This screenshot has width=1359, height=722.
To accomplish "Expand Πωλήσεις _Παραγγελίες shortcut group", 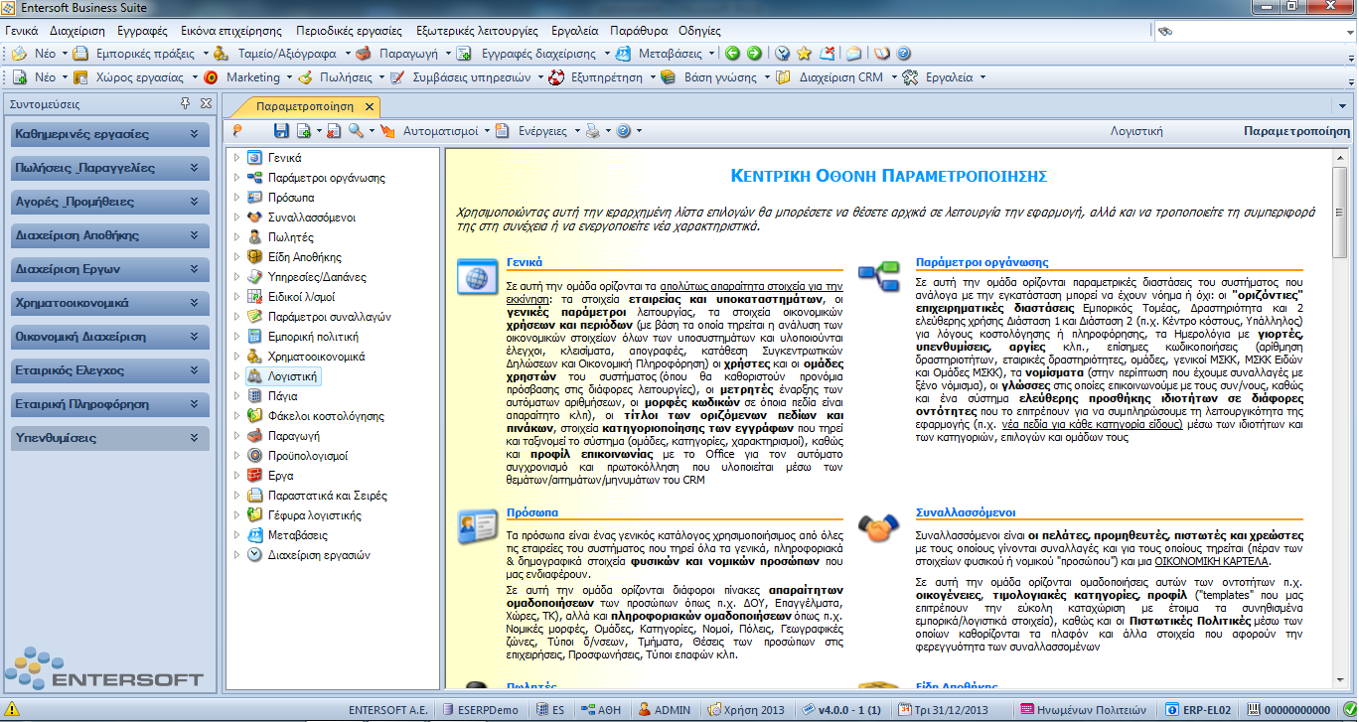I will (195, 168).
